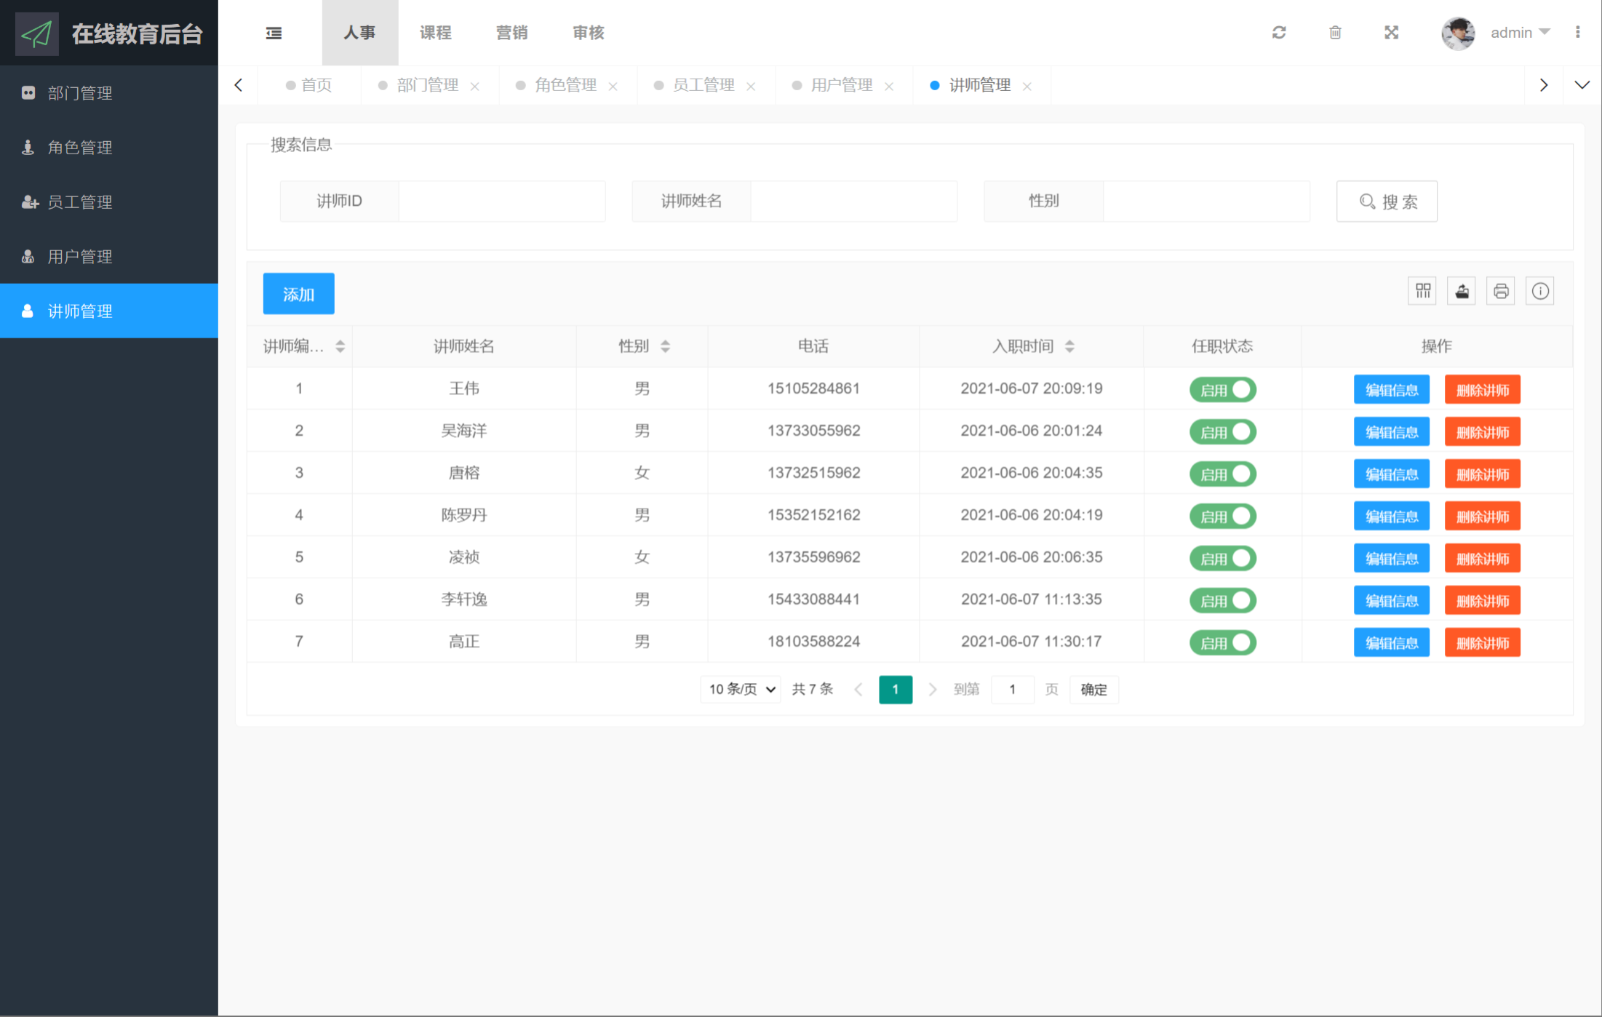Screen dimensions: 1602x1017
Task: Click the blue 添加 button
Action: (x=298, y=294)
